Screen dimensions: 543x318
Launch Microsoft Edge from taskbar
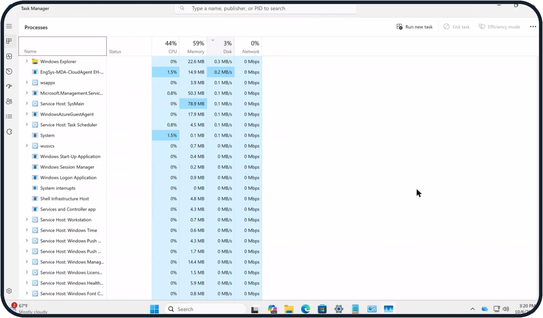click(x=306, y=309)
